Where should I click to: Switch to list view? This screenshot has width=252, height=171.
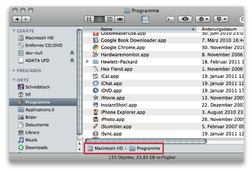click(x=100, y=19)
